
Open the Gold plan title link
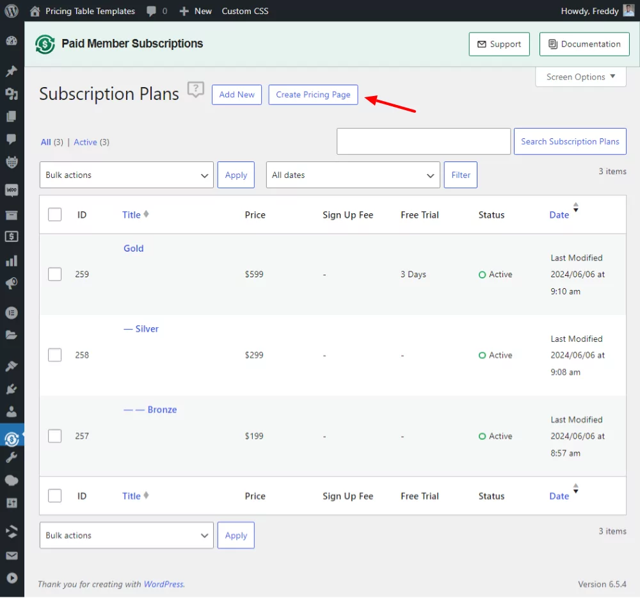(134, 248)
